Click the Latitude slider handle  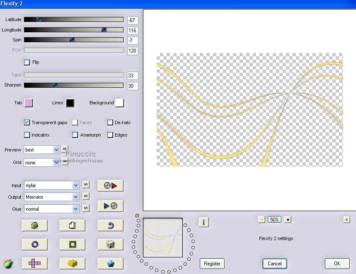point(39,19)
